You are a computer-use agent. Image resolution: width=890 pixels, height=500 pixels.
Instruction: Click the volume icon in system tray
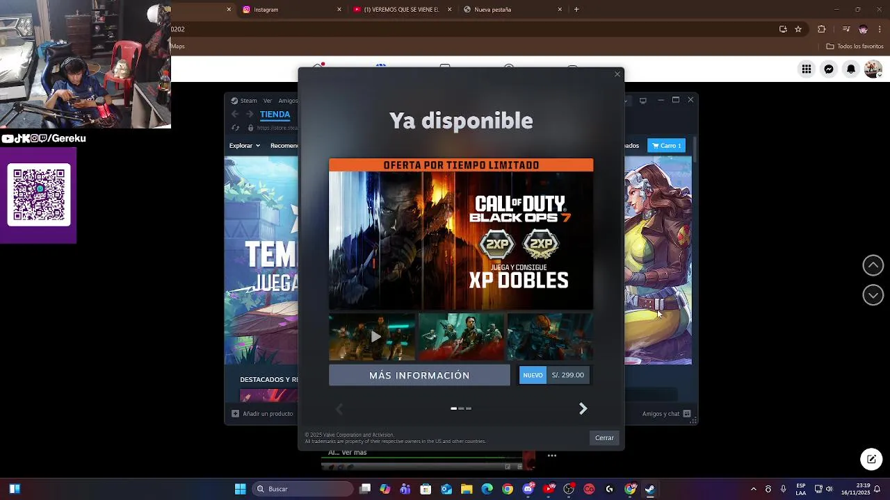[829, 489]
